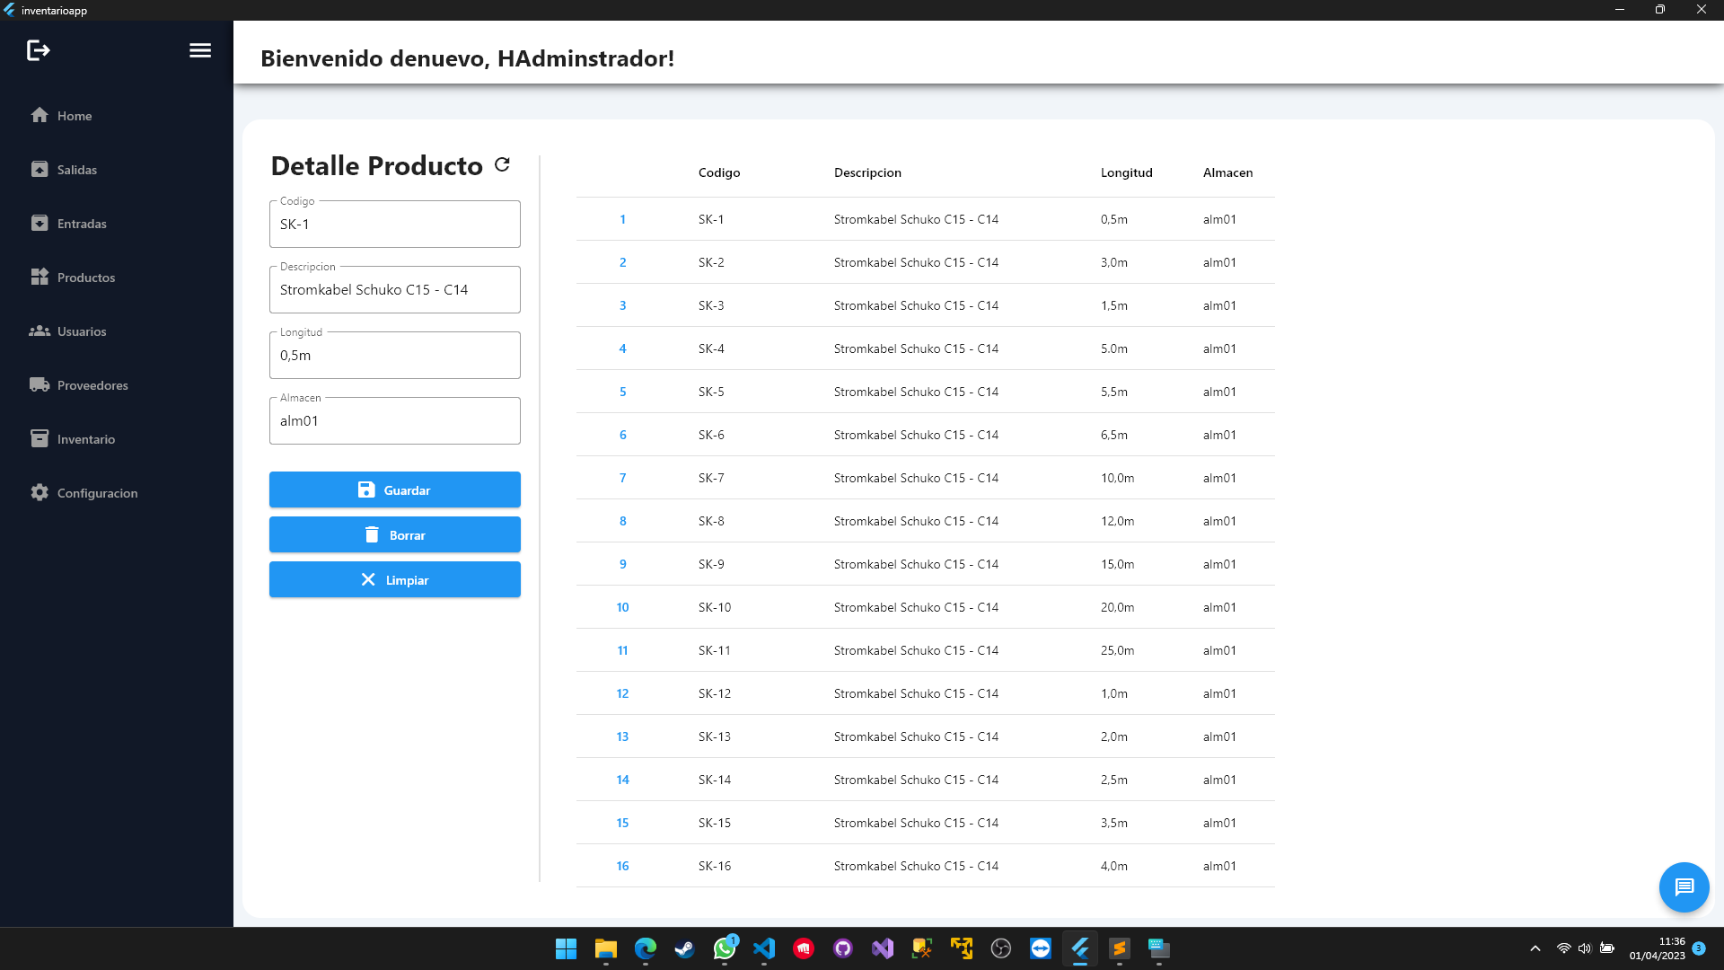
Task: Open GitHub Desktop from taskbar
Action: pos(842,948)
